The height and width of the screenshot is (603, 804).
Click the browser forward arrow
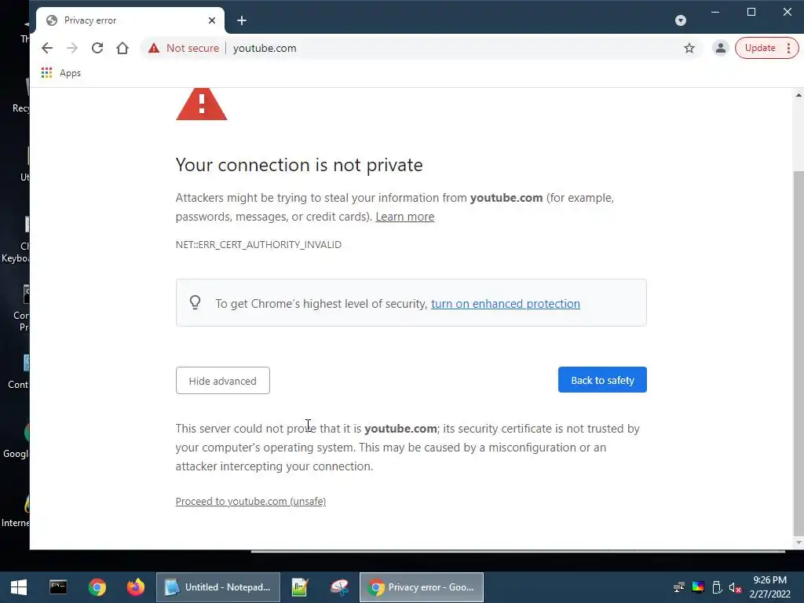(72, 48)
